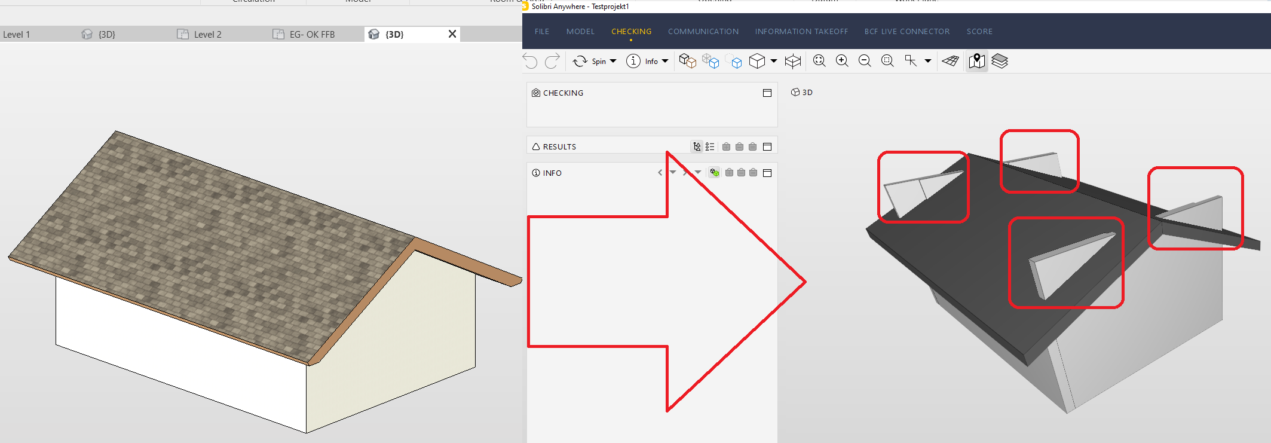1271x443 pixels.
Task: Select the Info tool icon
Action: (x=633, y=61)
